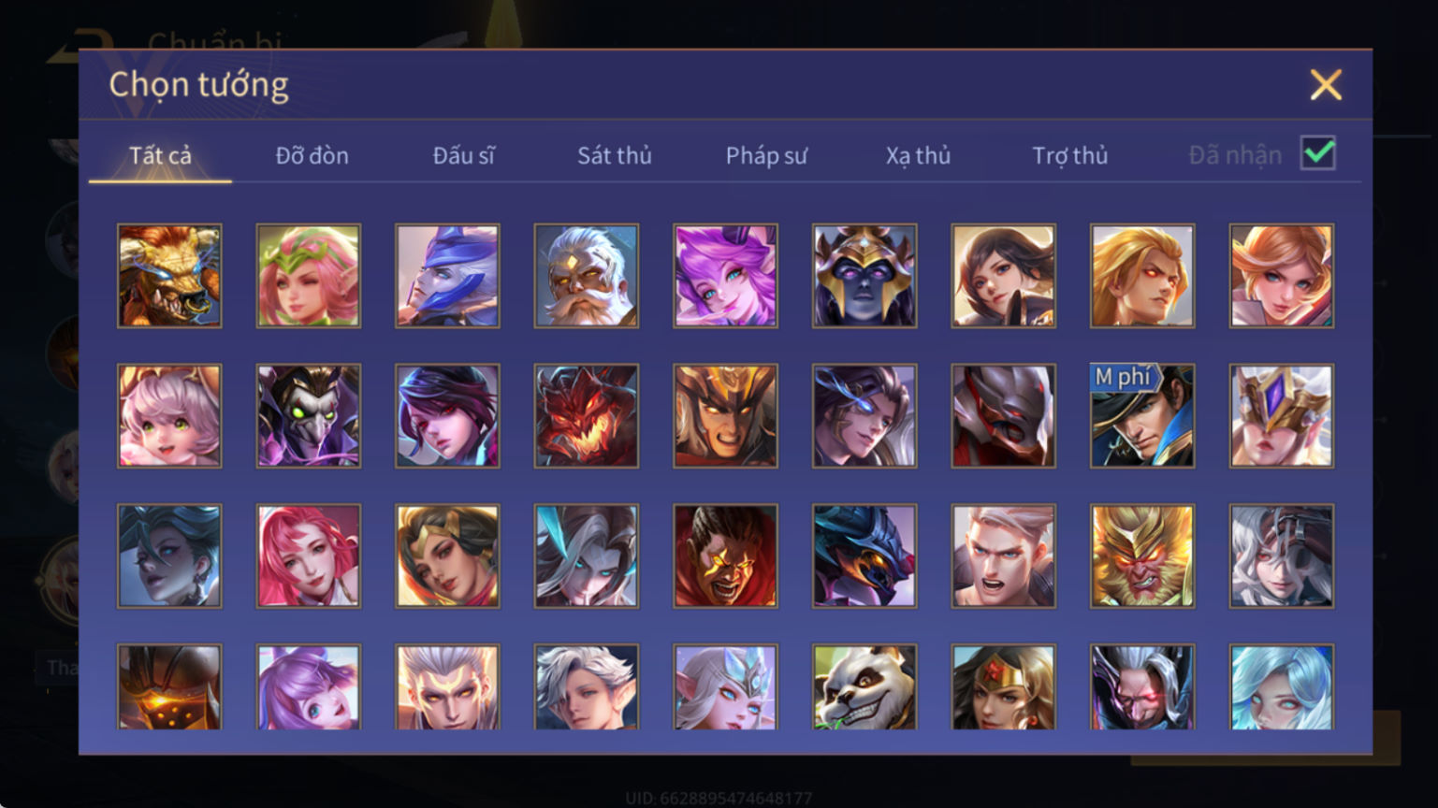Viewport: 1438px width, 808px height.
Task: Select the hero marked 'M phí'
Action: [x=1142, y=416]
